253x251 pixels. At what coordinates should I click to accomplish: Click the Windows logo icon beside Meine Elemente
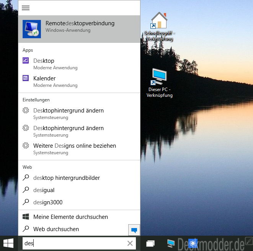click(x=26, y=217)
